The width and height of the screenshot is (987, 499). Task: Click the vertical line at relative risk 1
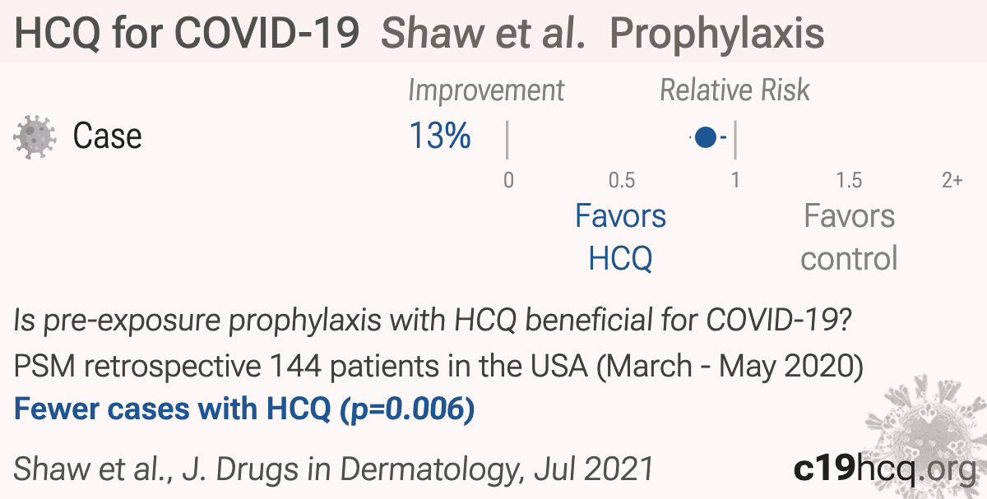734,140
